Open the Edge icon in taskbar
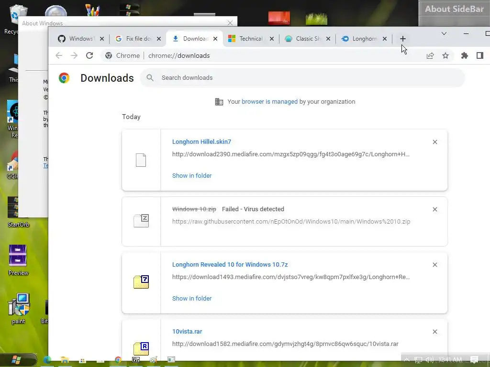The height and width of the screenshot is (367, 490). pos(47,360)
